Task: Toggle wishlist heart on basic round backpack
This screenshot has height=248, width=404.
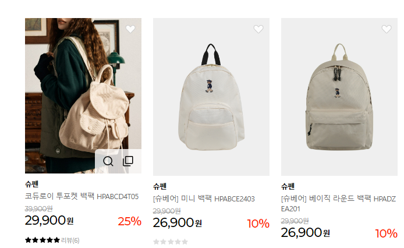Action: (x=387, y=29)
